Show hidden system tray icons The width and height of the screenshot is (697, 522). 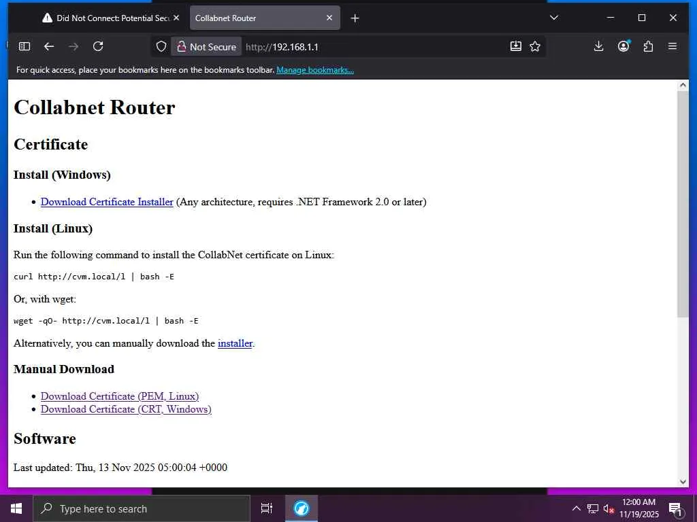[x=576, y=508]
